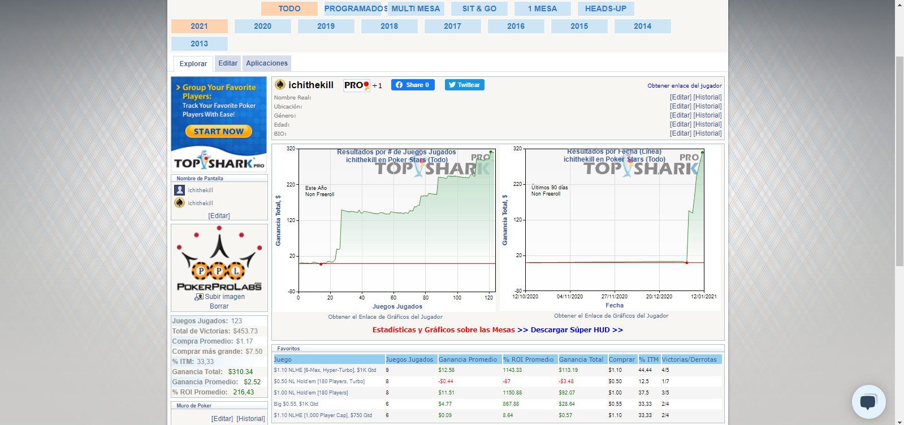
Task: Click the Resultados por Fecha line chart
Action: [611, 227]
